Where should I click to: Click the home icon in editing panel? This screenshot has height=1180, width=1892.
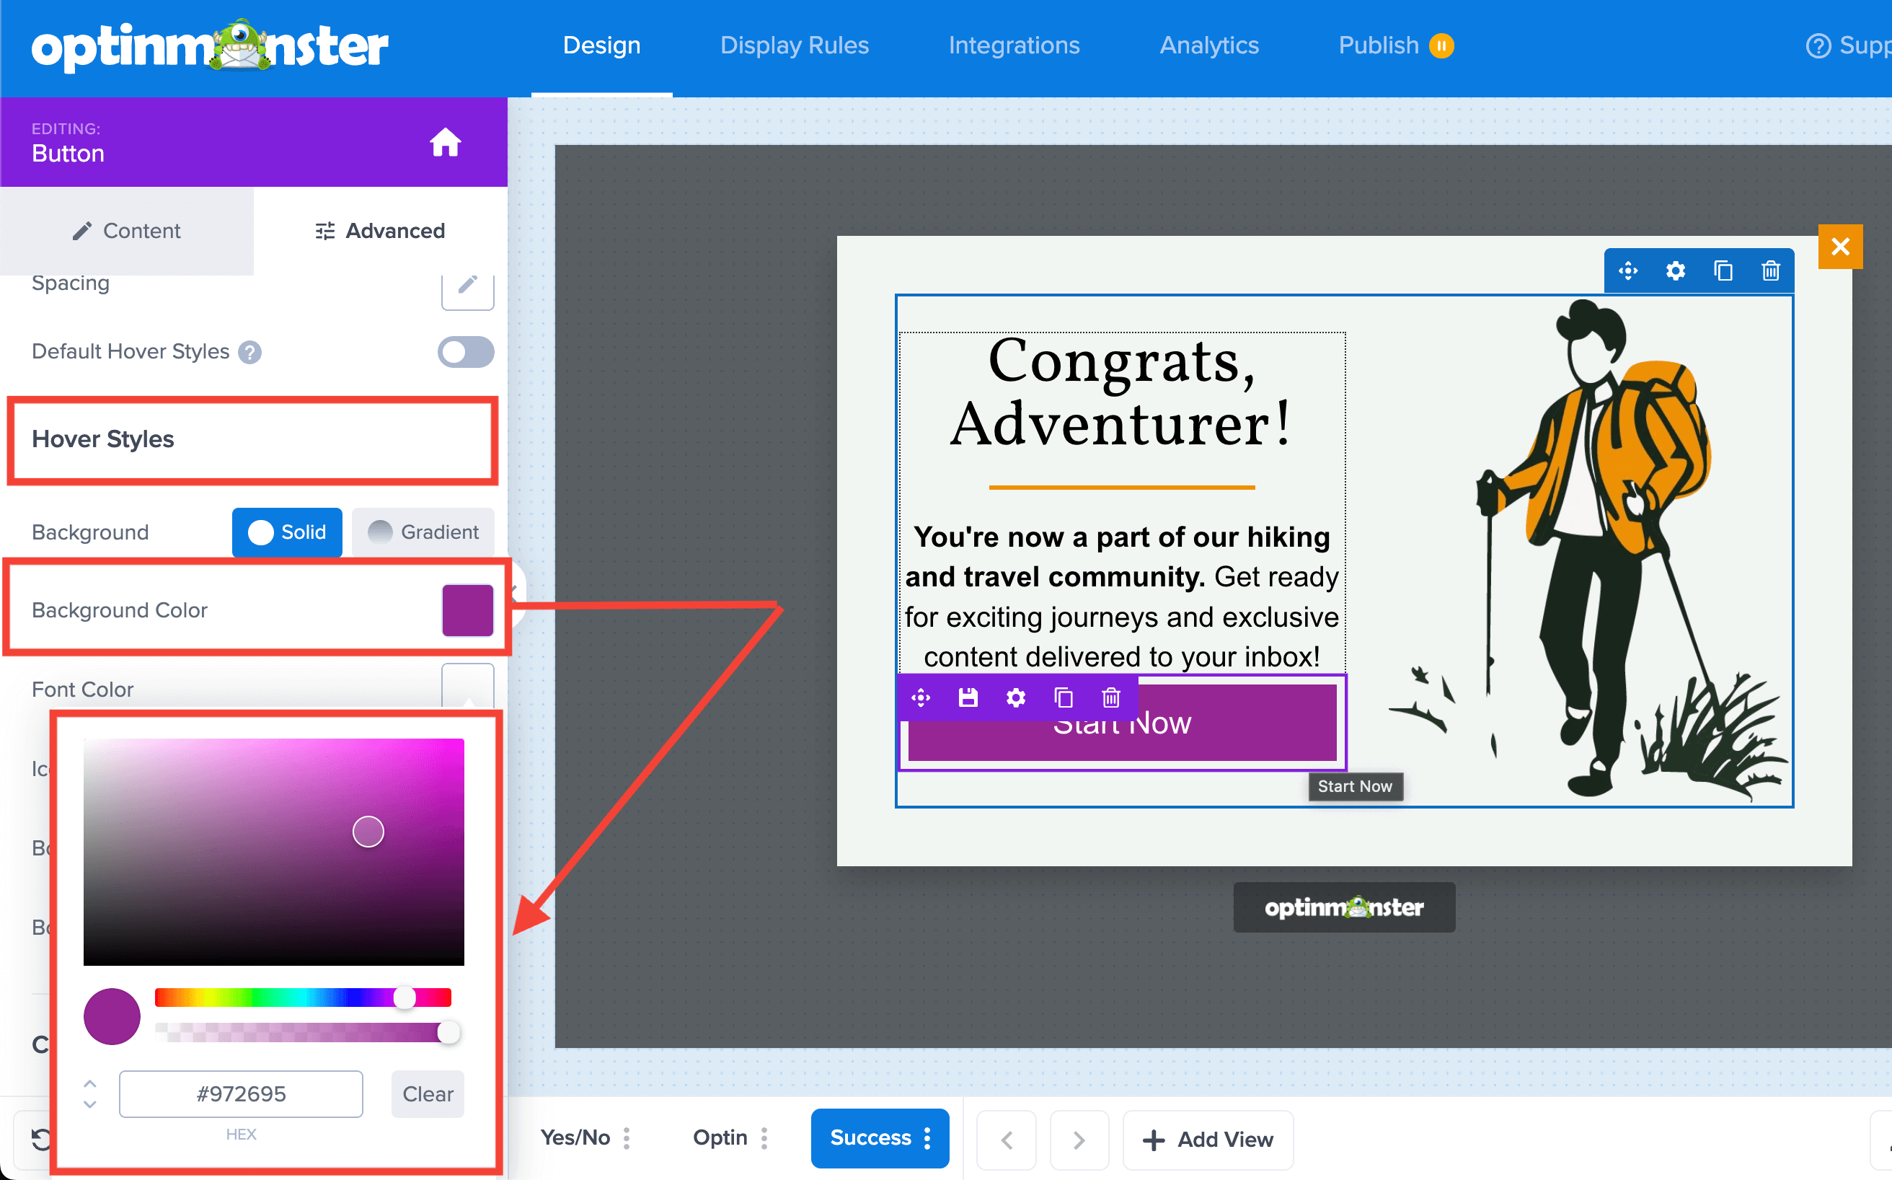[445, 143]
